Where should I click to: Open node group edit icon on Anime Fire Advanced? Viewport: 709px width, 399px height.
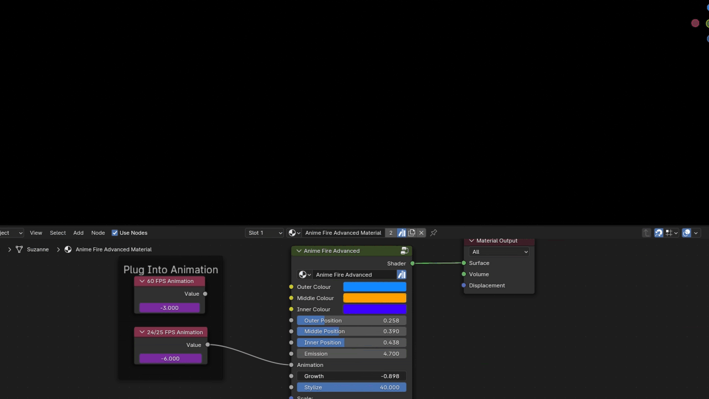(404, 251)
